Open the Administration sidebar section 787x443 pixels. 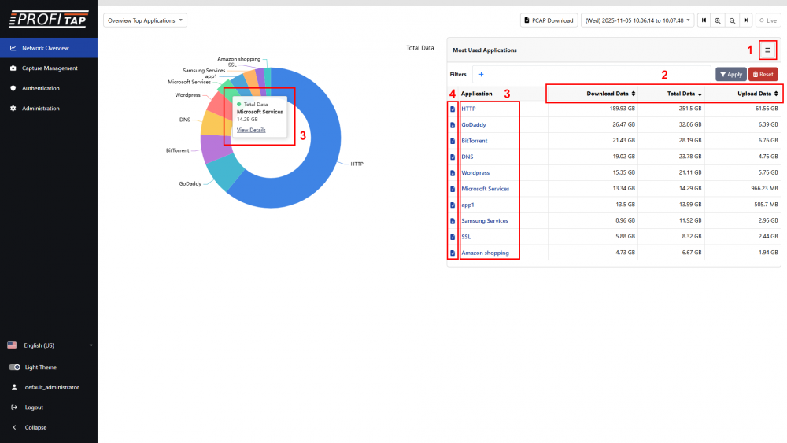(40, 109)
